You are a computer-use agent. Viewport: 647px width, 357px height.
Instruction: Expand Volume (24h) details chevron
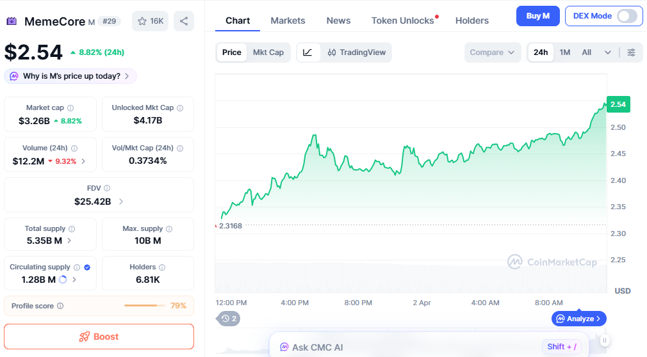[83, 161]
